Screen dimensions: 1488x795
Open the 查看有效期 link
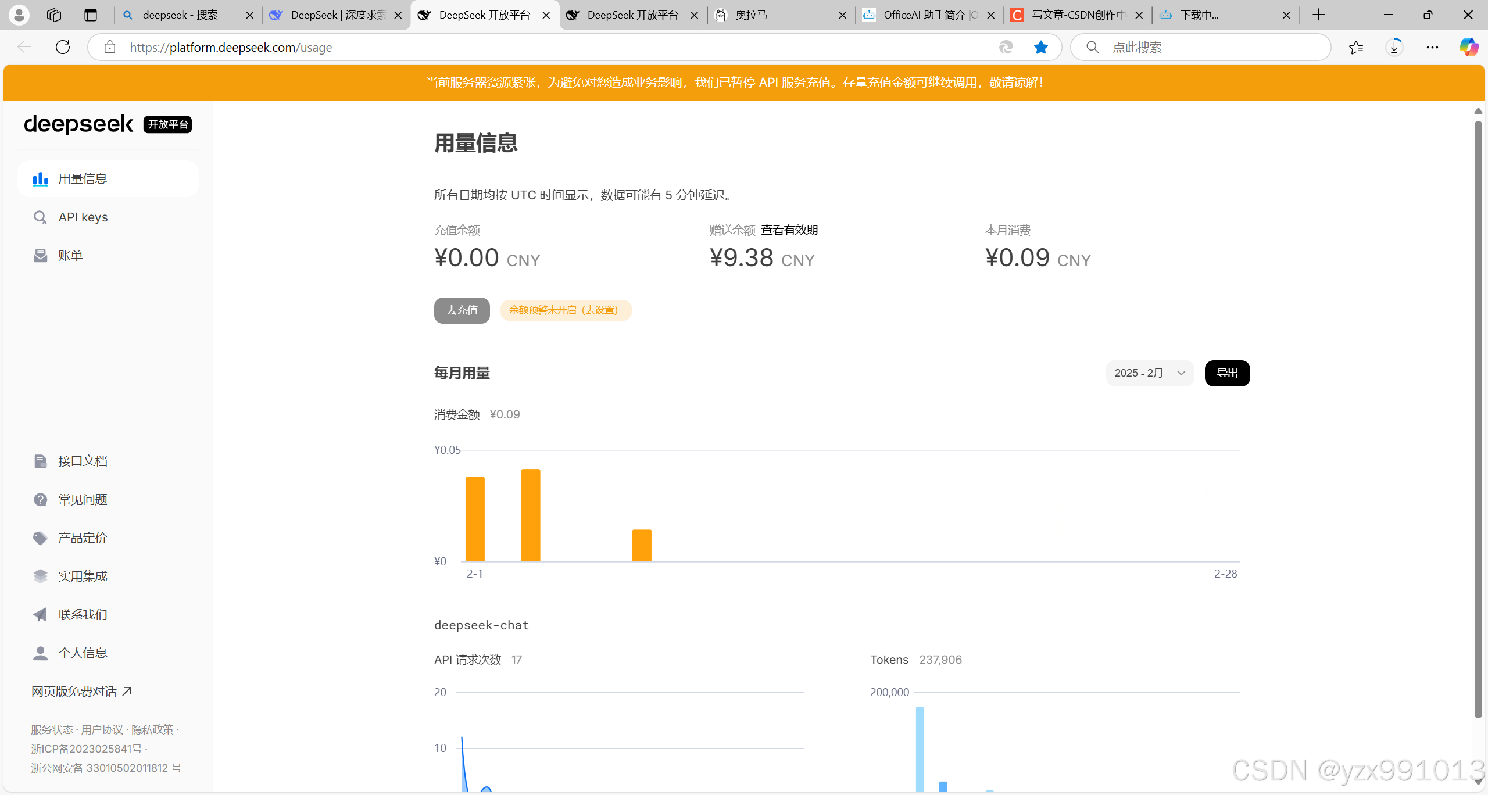tap(789, 230)
